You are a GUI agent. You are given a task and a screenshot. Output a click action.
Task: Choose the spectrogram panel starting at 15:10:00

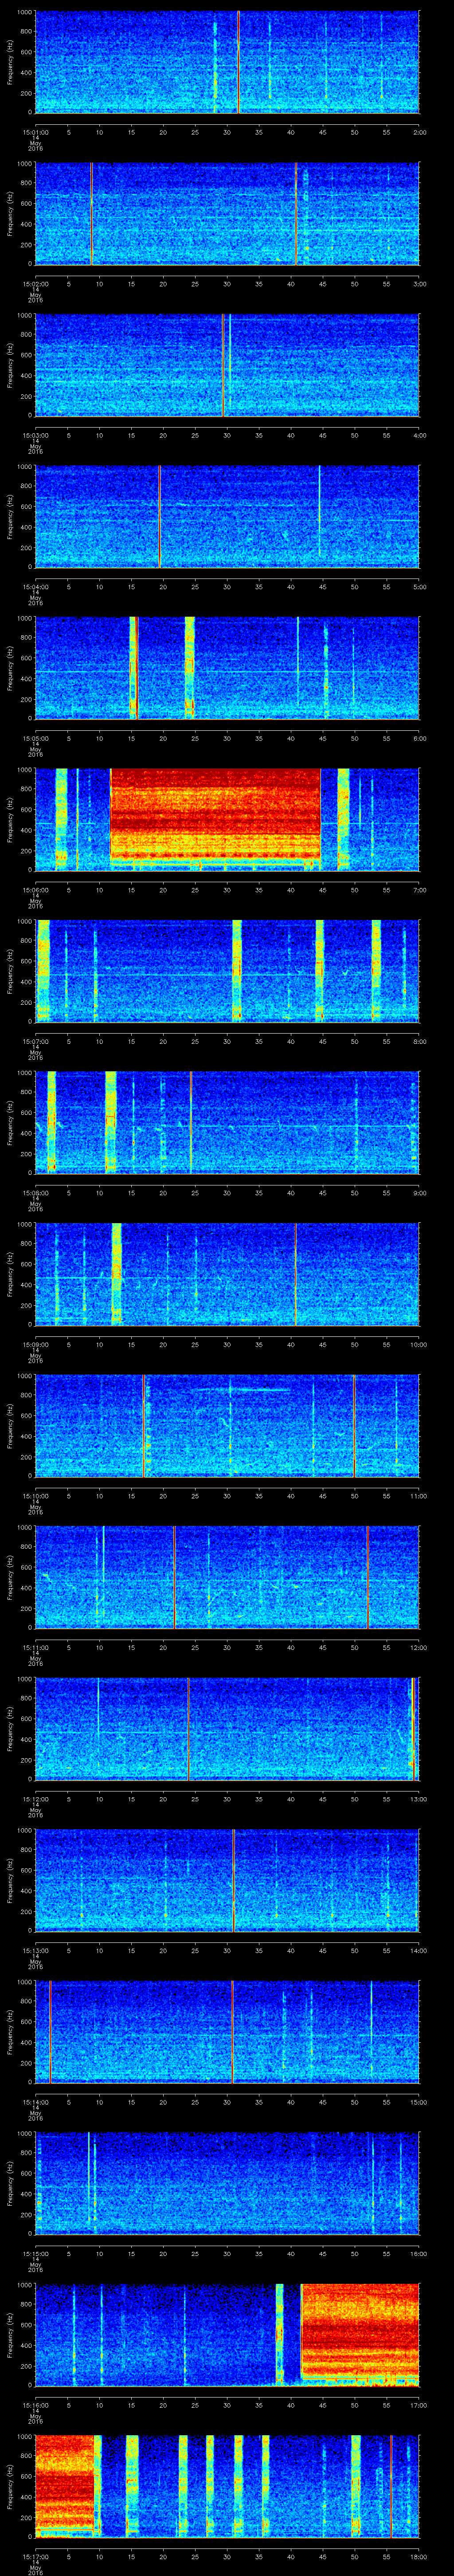click(x=227, y=1425)
